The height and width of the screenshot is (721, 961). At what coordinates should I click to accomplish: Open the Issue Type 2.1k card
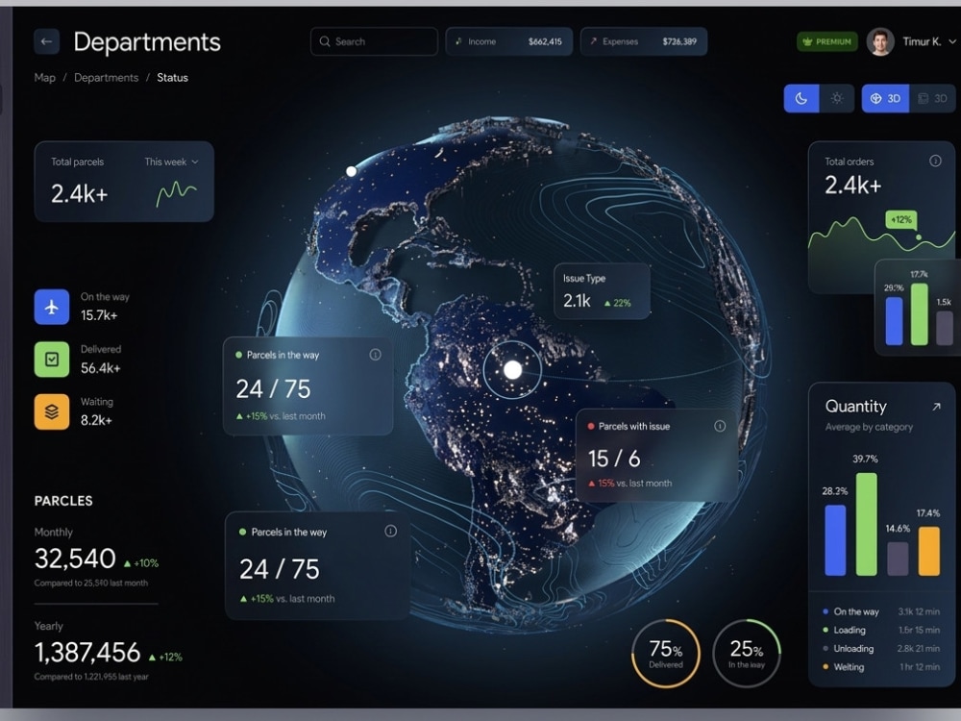602,291
